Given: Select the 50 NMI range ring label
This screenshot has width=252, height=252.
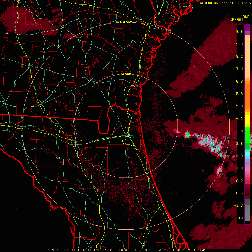Looking at the screenshot, I should click(126, 74).
